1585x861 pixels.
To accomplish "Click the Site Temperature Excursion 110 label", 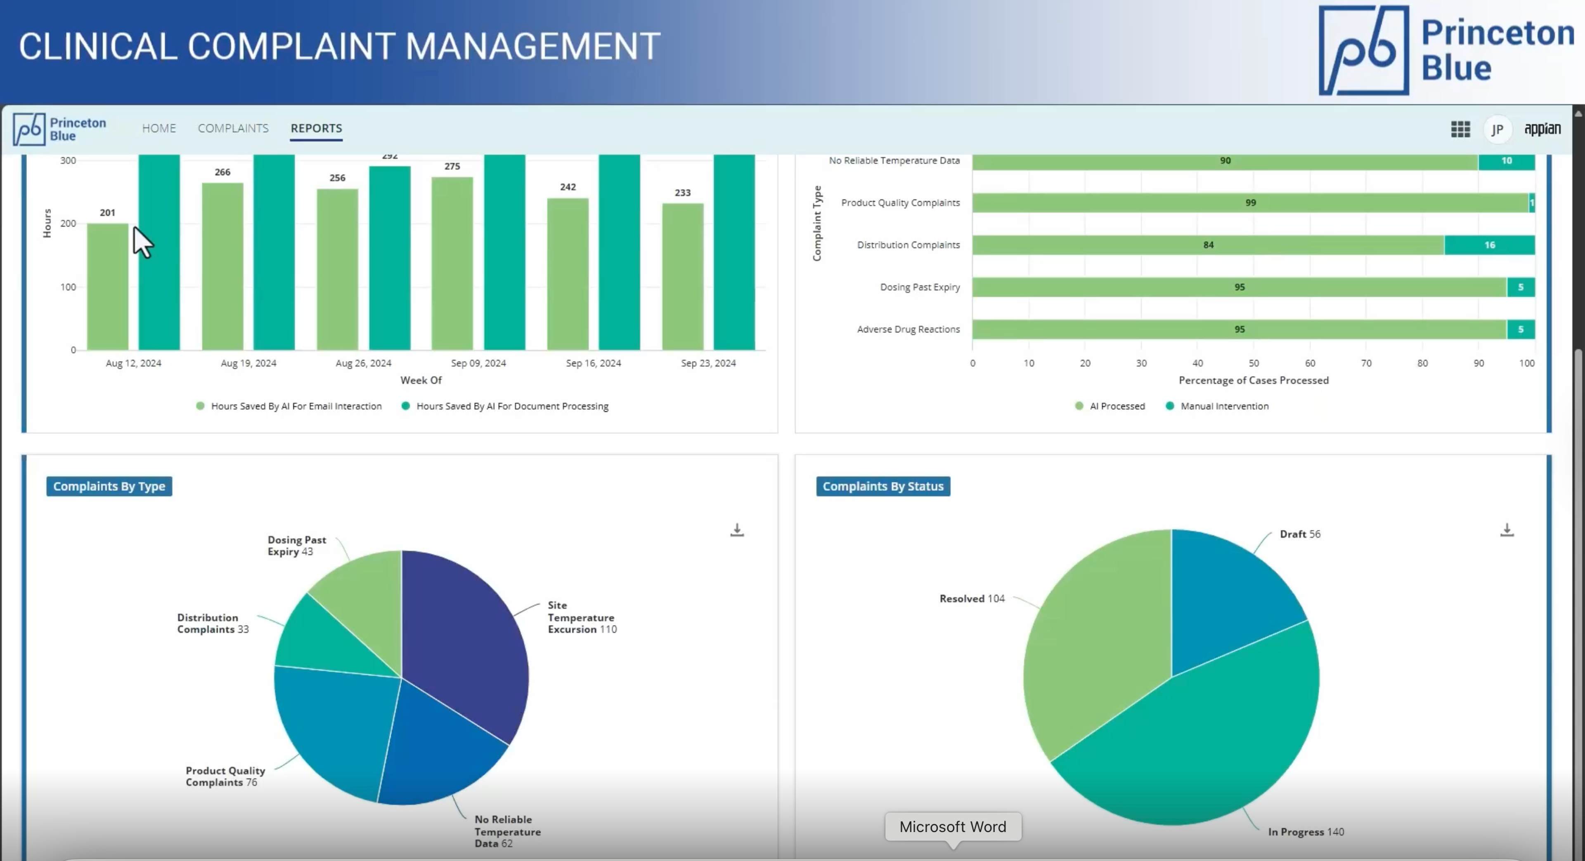I will click(582, 617).
